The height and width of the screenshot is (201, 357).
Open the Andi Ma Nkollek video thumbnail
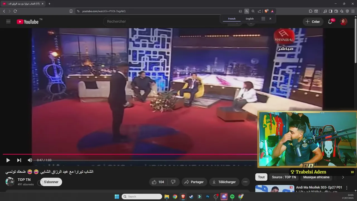275,189
